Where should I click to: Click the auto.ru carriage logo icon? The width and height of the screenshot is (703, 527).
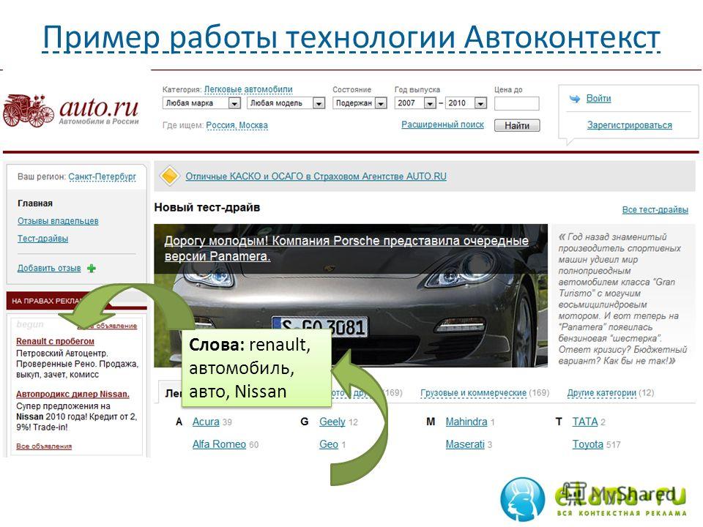tap(29, 111)
